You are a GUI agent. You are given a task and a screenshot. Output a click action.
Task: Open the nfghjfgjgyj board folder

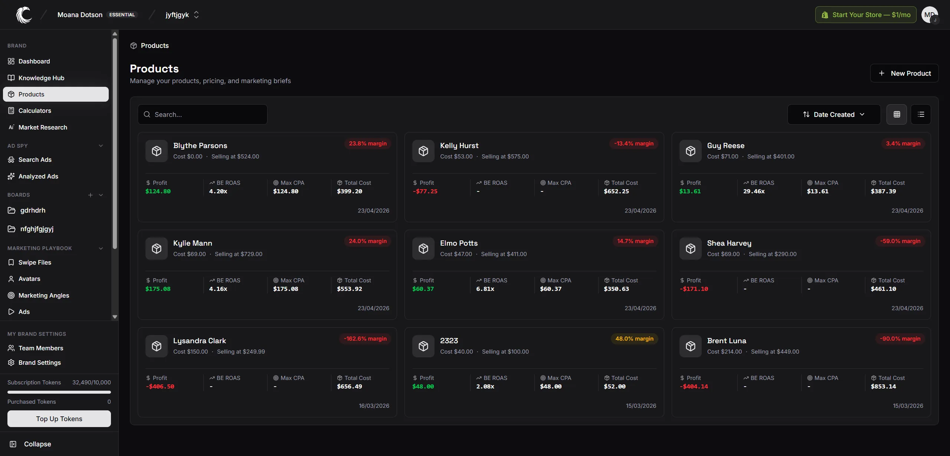(56, 229)
